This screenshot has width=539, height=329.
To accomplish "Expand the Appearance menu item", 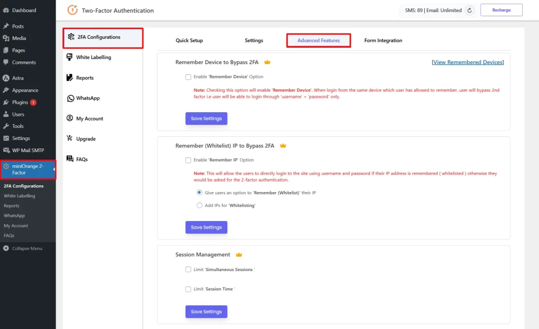I will tap(25, 90).
